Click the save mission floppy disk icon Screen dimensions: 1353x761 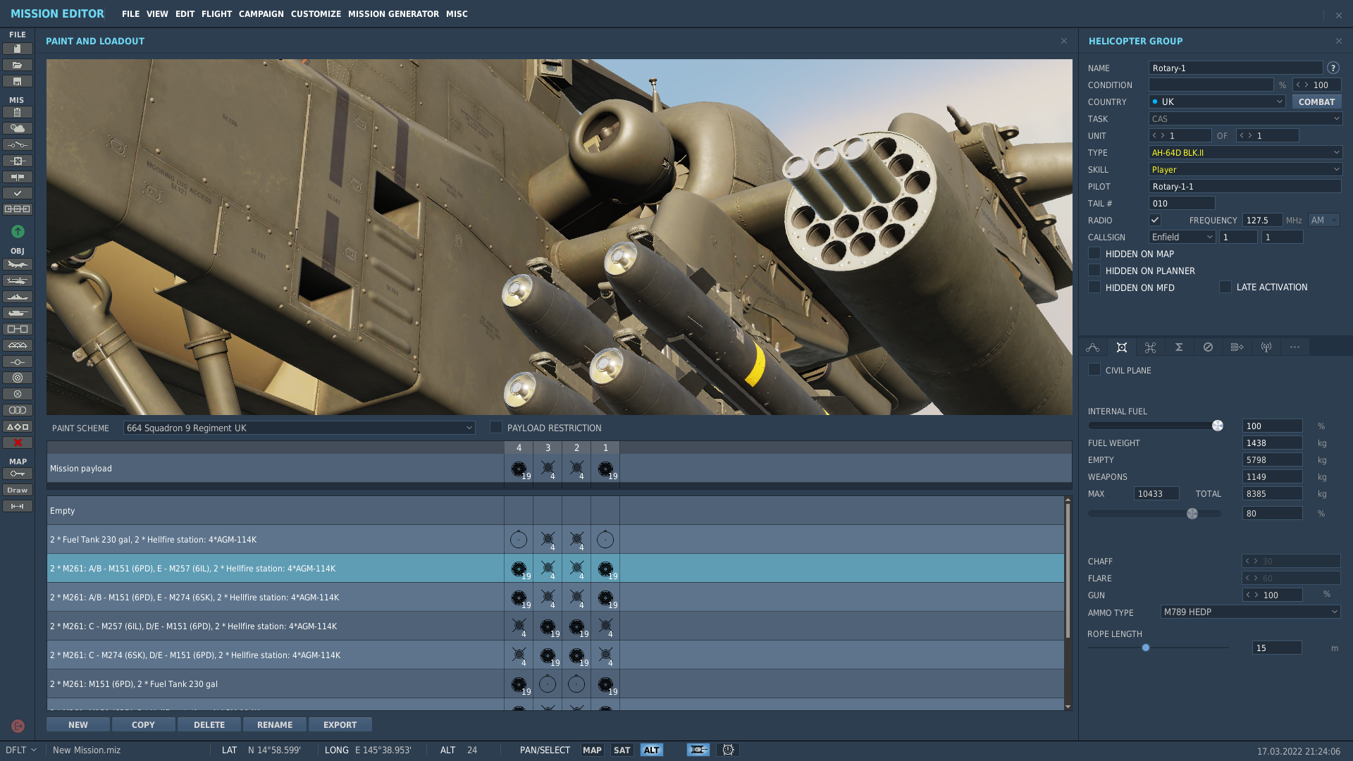tap(18, 81)
